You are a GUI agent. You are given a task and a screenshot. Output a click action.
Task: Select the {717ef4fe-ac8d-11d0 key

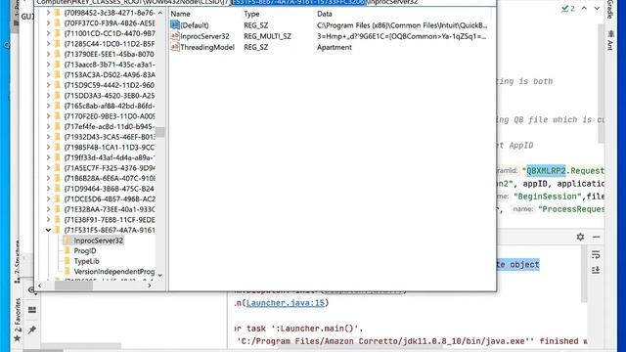[x=110, y=126]
